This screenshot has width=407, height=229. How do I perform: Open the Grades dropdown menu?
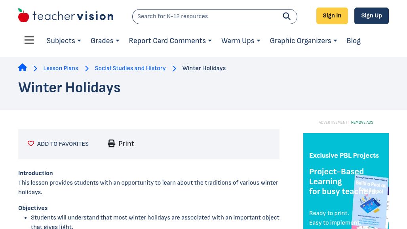(105, 41)
